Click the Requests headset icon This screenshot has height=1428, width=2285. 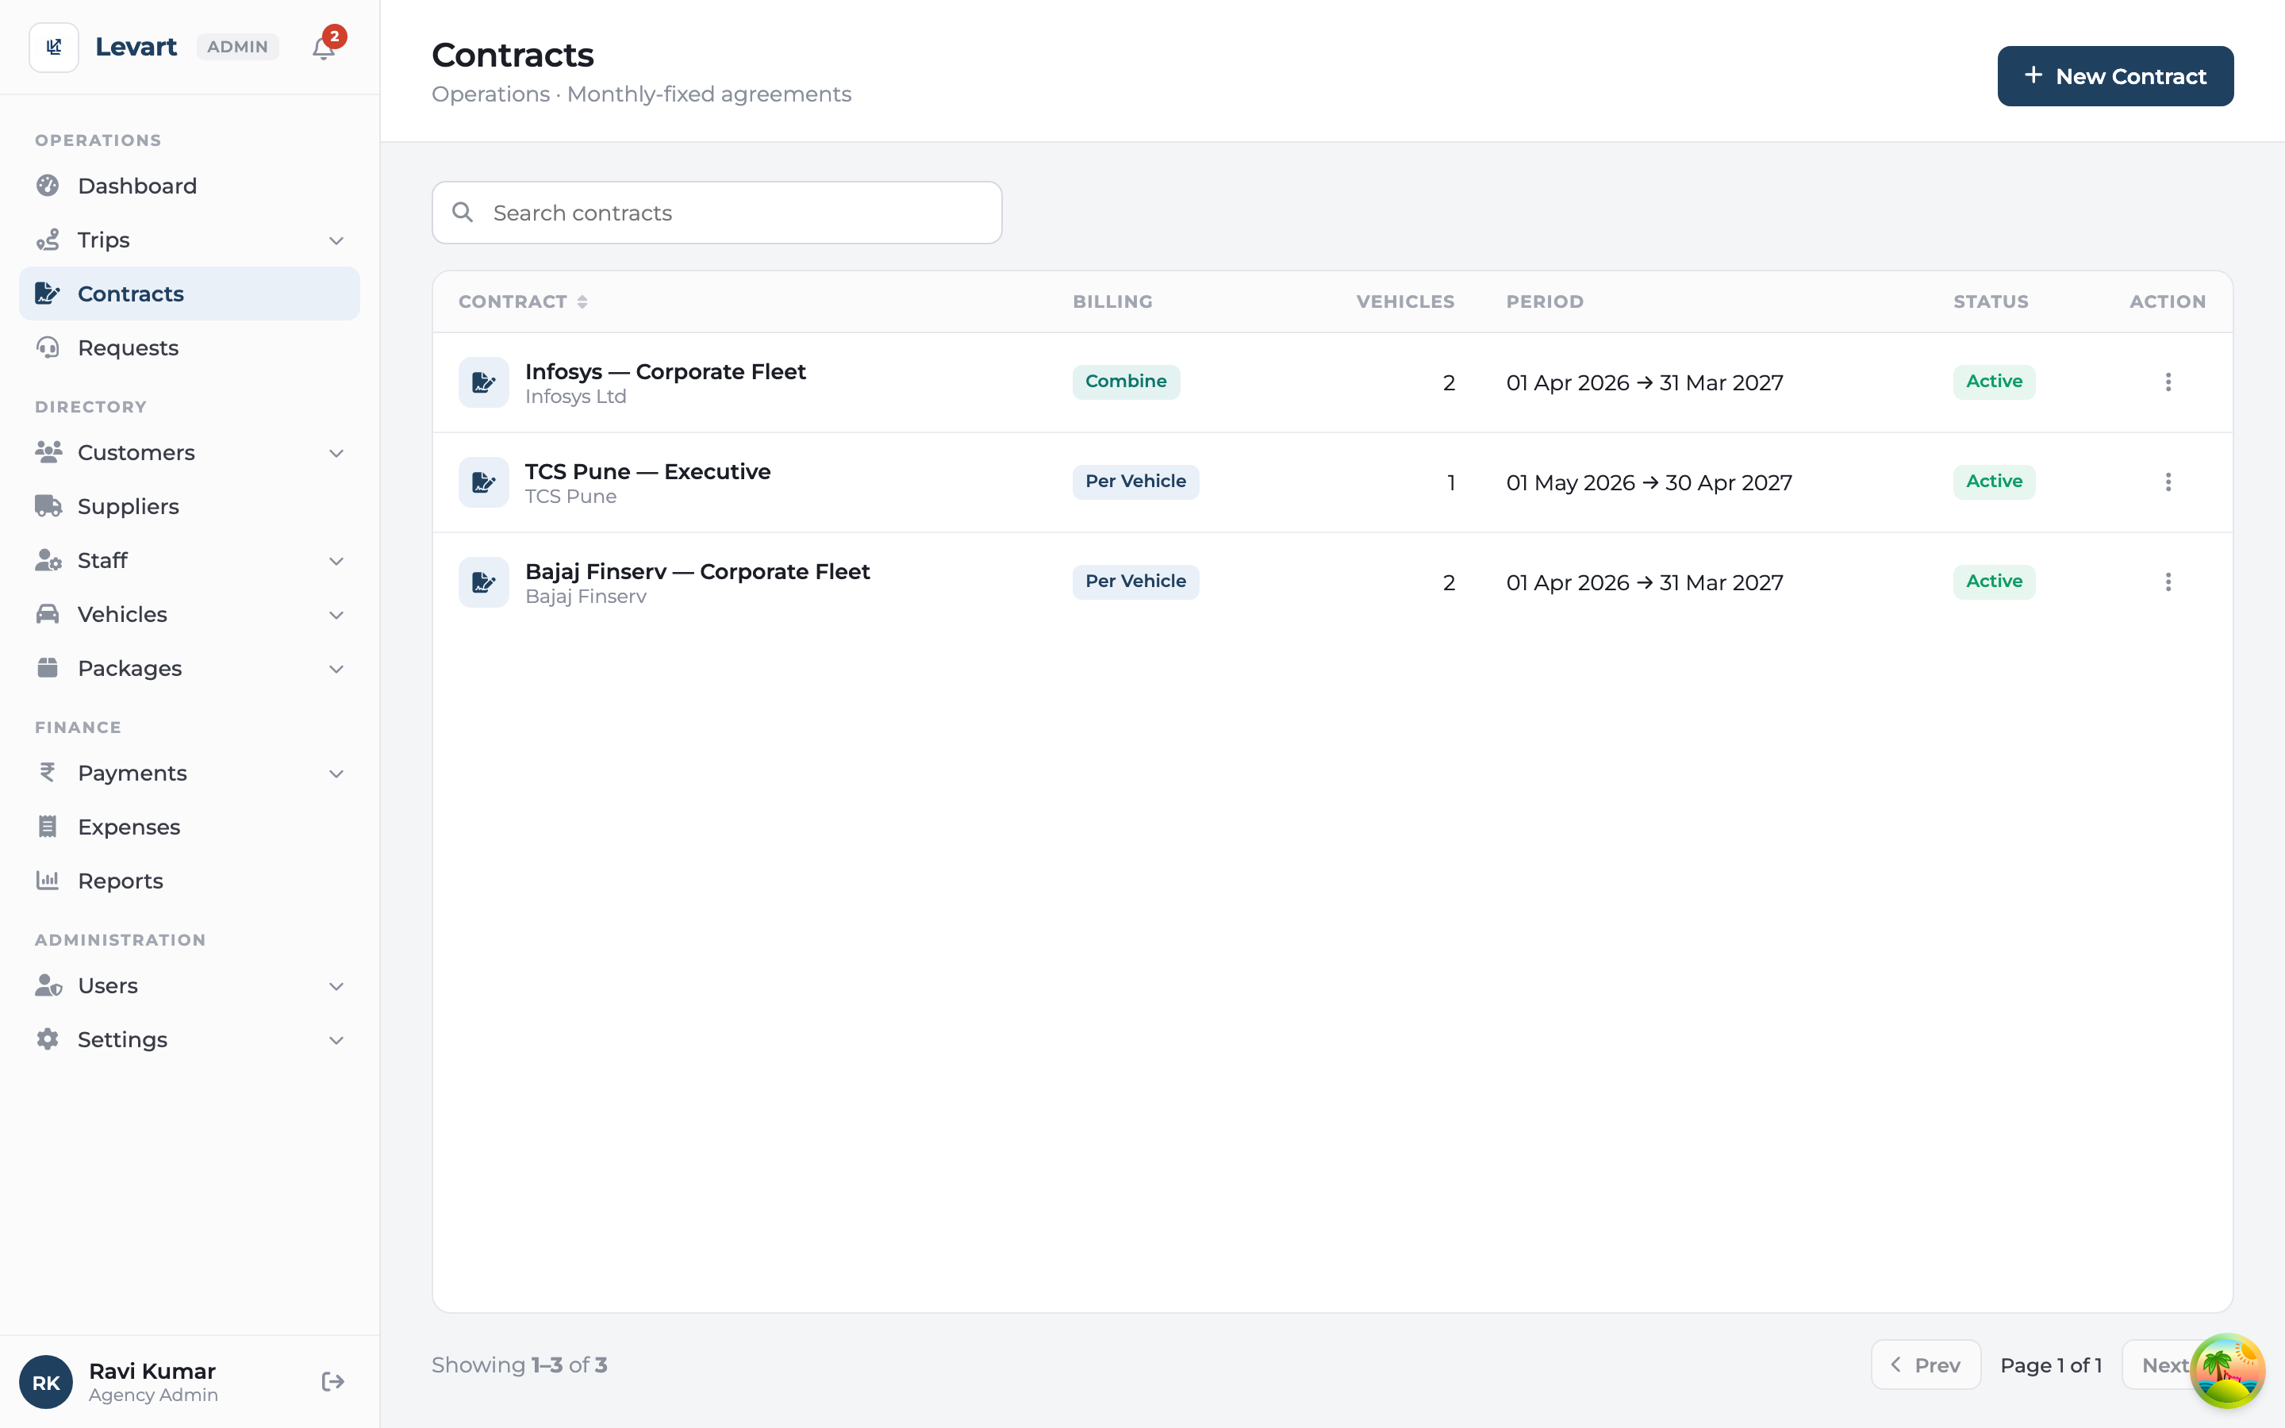48,347
